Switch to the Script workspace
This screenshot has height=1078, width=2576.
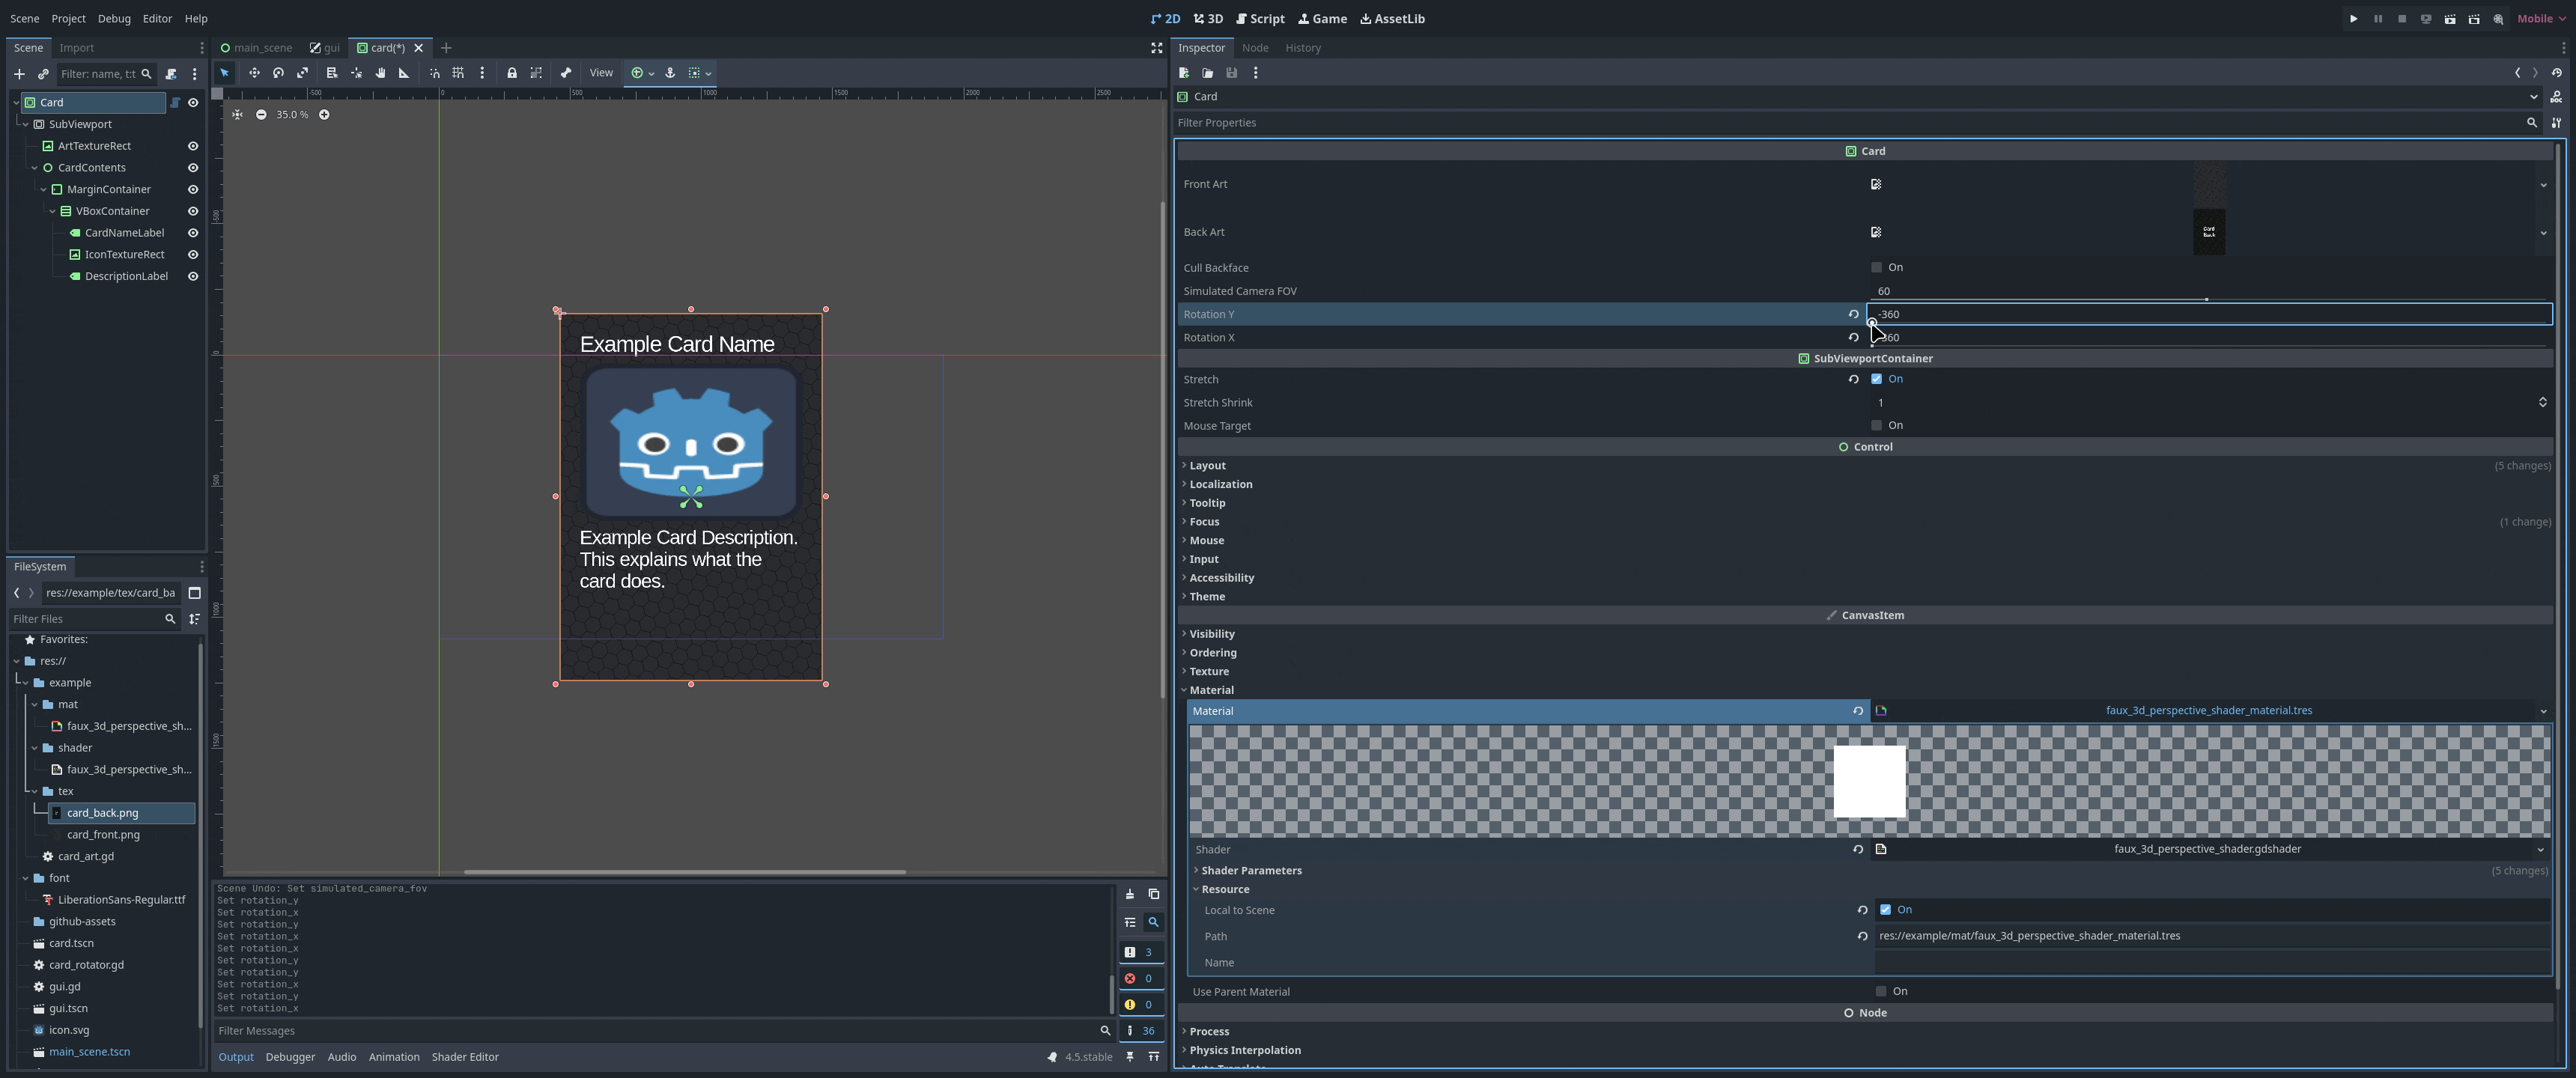click(1260, 19)
